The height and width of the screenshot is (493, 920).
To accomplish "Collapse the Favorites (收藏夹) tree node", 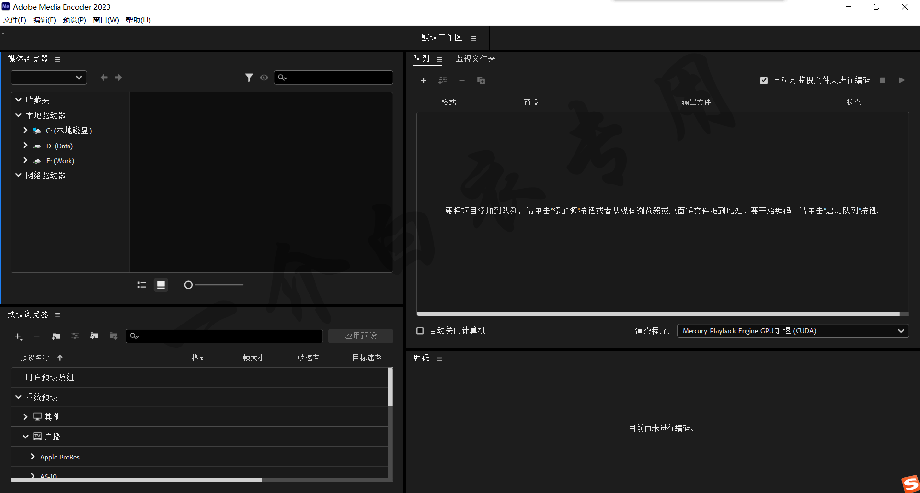I will point(18,100).
